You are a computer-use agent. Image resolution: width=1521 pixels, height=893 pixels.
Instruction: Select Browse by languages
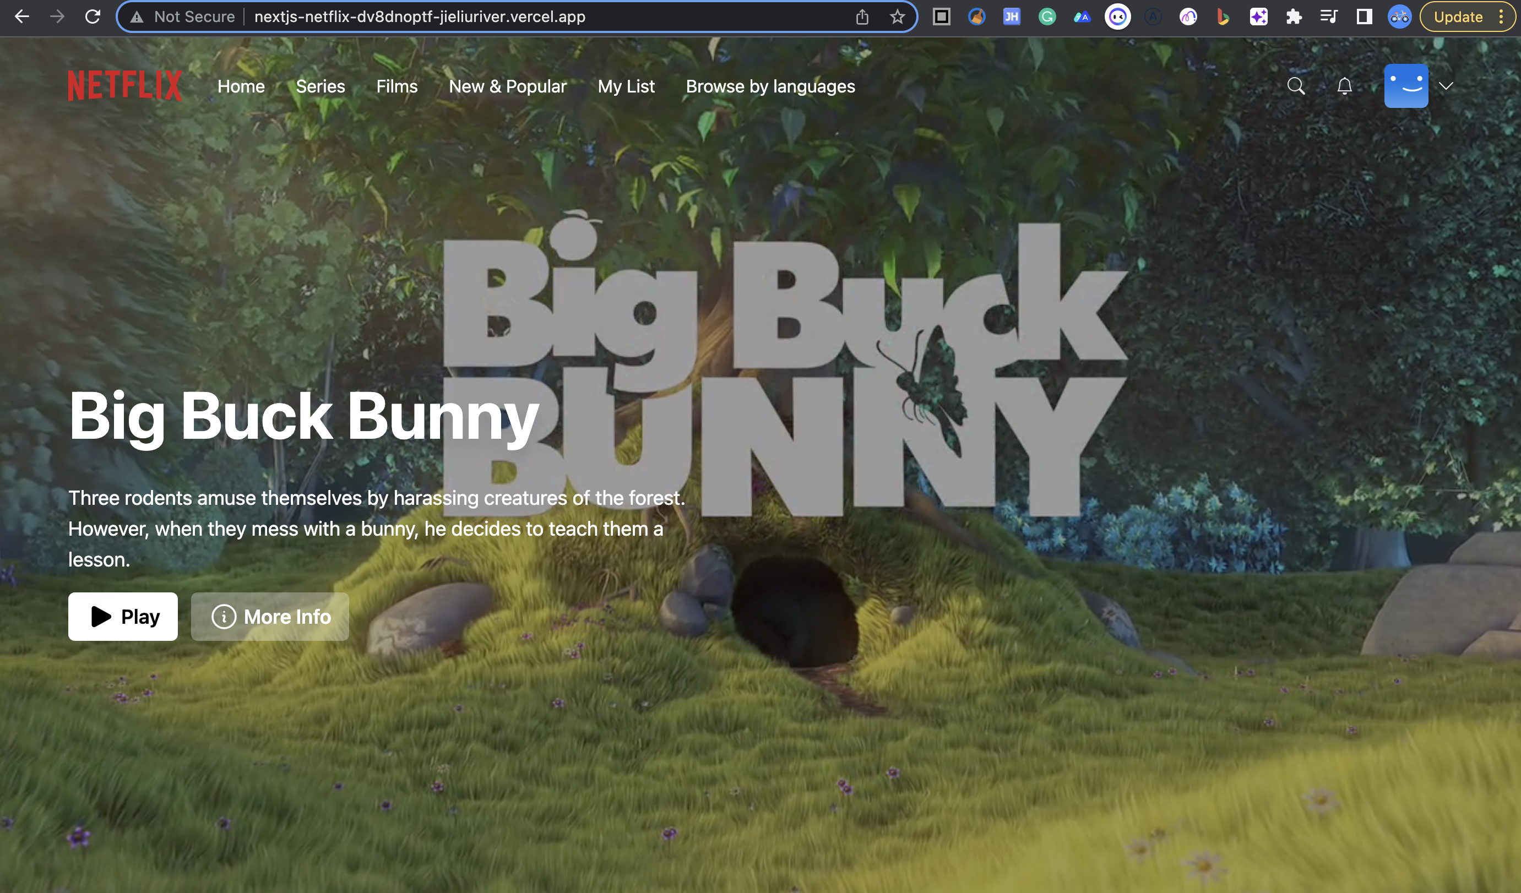tap(770, 86)
